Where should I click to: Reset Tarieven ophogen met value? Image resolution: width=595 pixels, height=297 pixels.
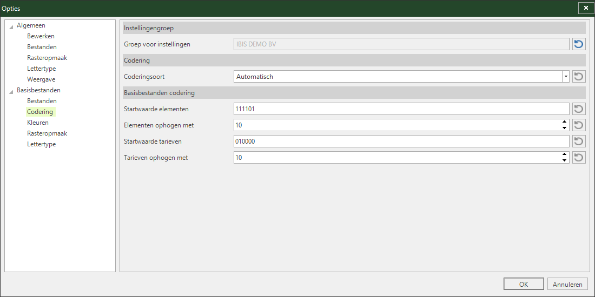[x=579, y=158]
